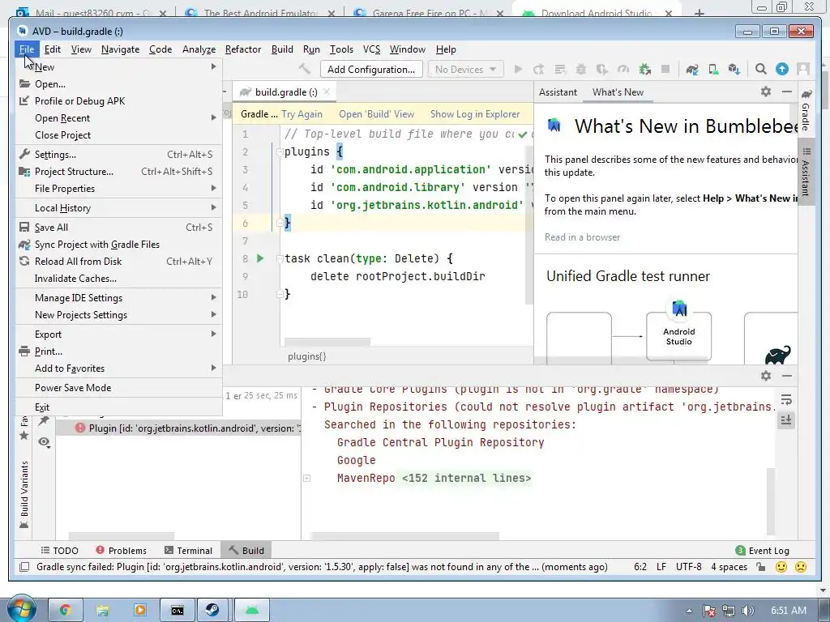Open the Edit menu
This screenshot has width=830, height=622.
point(53,49)
